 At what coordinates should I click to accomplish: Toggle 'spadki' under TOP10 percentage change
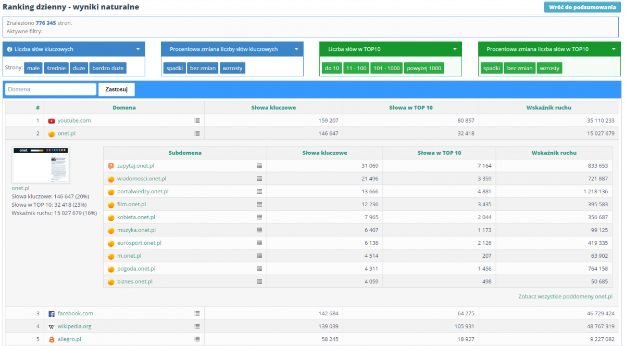pyautogui.click(x=492, y=68)
